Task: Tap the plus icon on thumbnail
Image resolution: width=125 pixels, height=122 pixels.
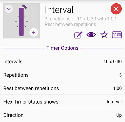Action: coord(34,32)
